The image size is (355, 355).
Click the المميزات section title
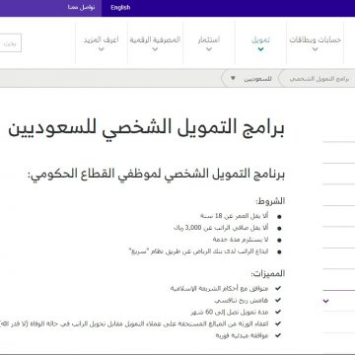[268, 273]
